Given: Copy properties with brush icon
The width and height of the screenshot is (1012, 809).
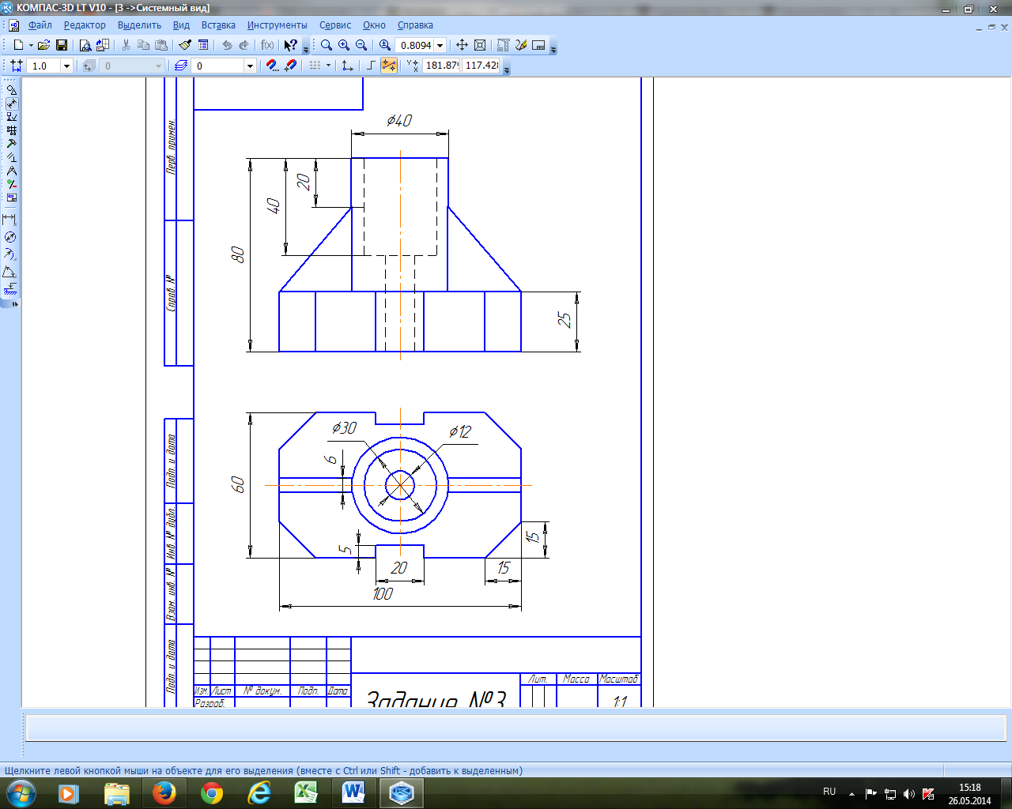Looking at the screenshot, I should [x=185, y=45].
